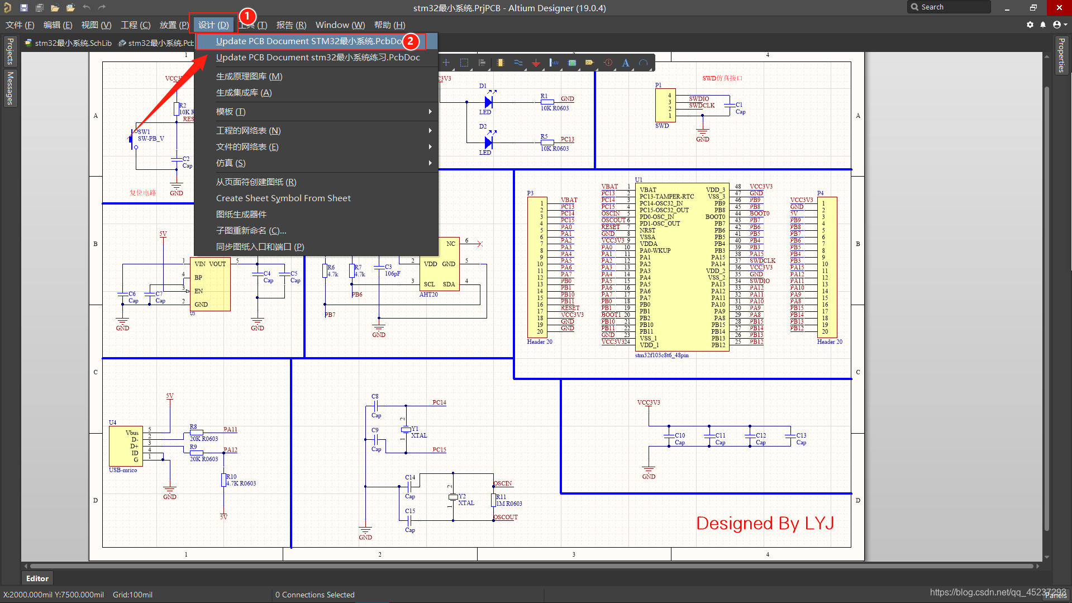
Task: Select the D1 Port placement tool
Action: tap(589, 63)
